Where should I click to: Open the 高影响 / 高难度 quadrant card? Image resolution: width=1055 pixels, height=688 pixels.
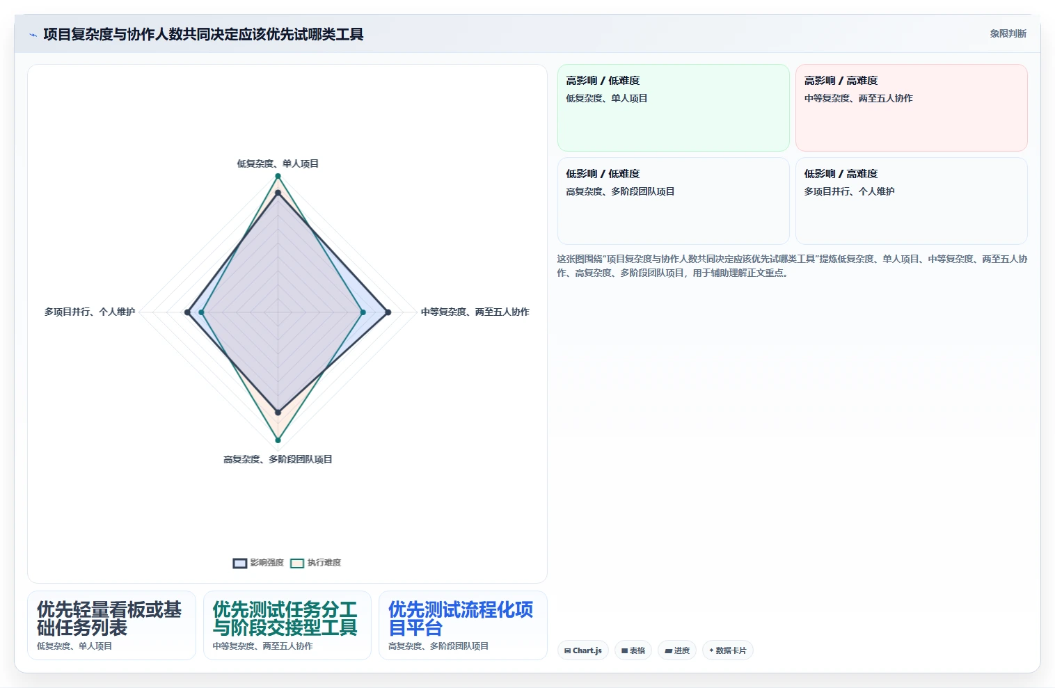912,108
